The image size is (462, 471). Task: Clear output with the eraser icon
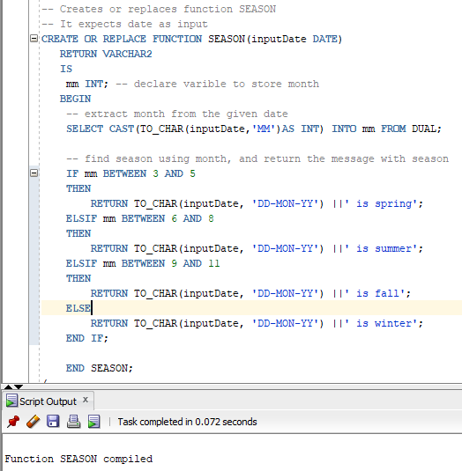pos(34,422)
